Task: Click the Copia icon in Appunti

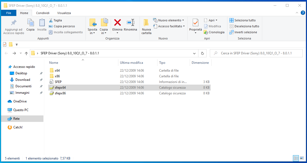Action: click(30, 23)
